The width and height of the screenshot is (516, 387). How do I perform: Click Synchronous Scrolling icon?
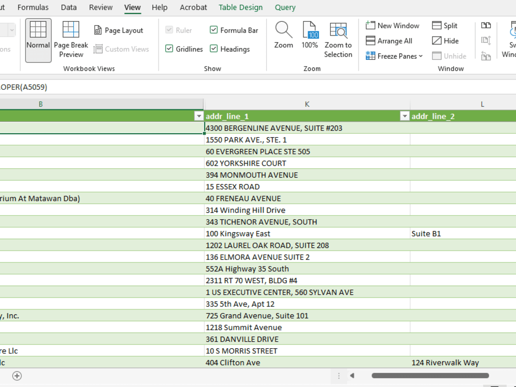[486, 40]
